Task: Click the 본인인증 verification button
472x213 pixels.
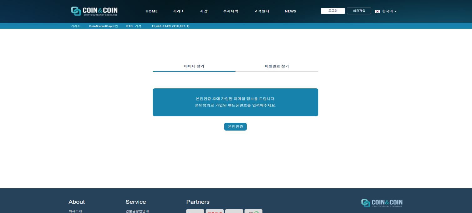Action: (x=236, y=127)
